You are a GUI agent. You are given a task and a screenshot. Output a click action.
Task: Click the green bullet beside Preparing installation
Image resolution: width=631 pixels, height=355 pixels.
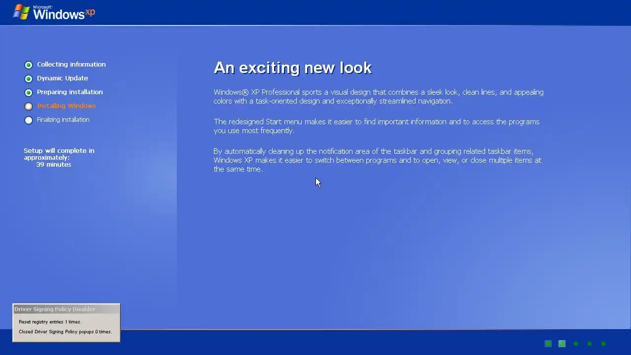point(29,93)
